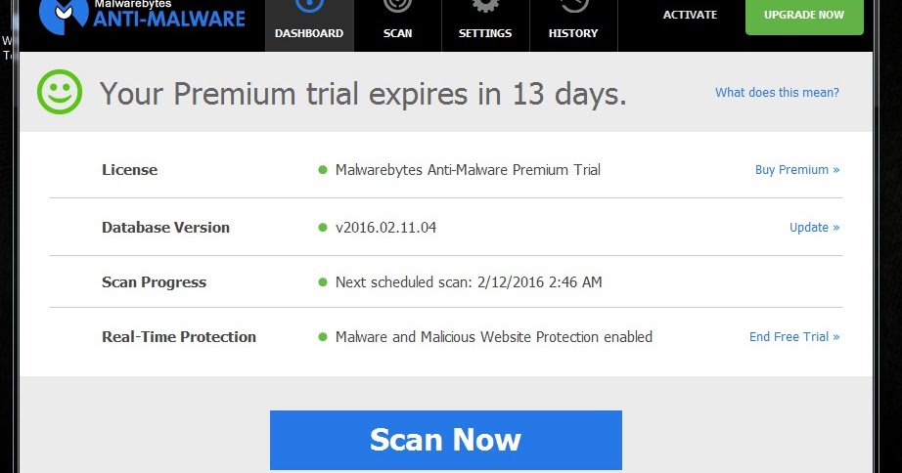Switch to the DASHBOARD tab
Image resolution: width=902 pixels, height=473 pixels.
click(x=309, y=32)
